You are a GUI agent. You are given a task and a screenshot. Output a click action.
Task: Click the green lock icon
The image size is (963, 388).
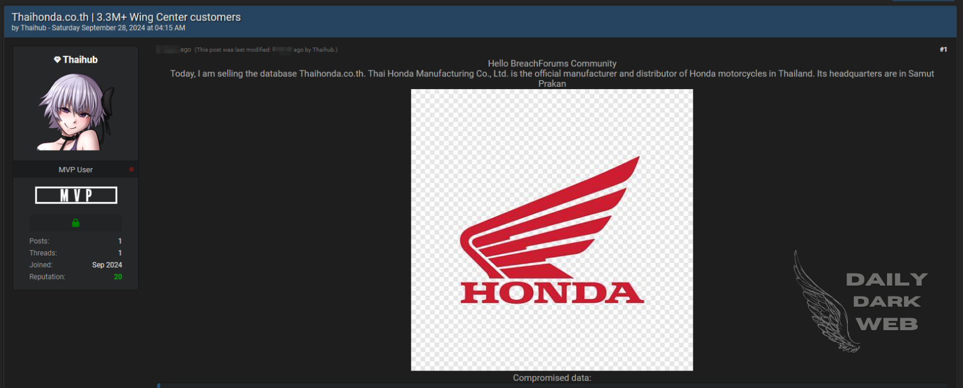coord(75,223)
